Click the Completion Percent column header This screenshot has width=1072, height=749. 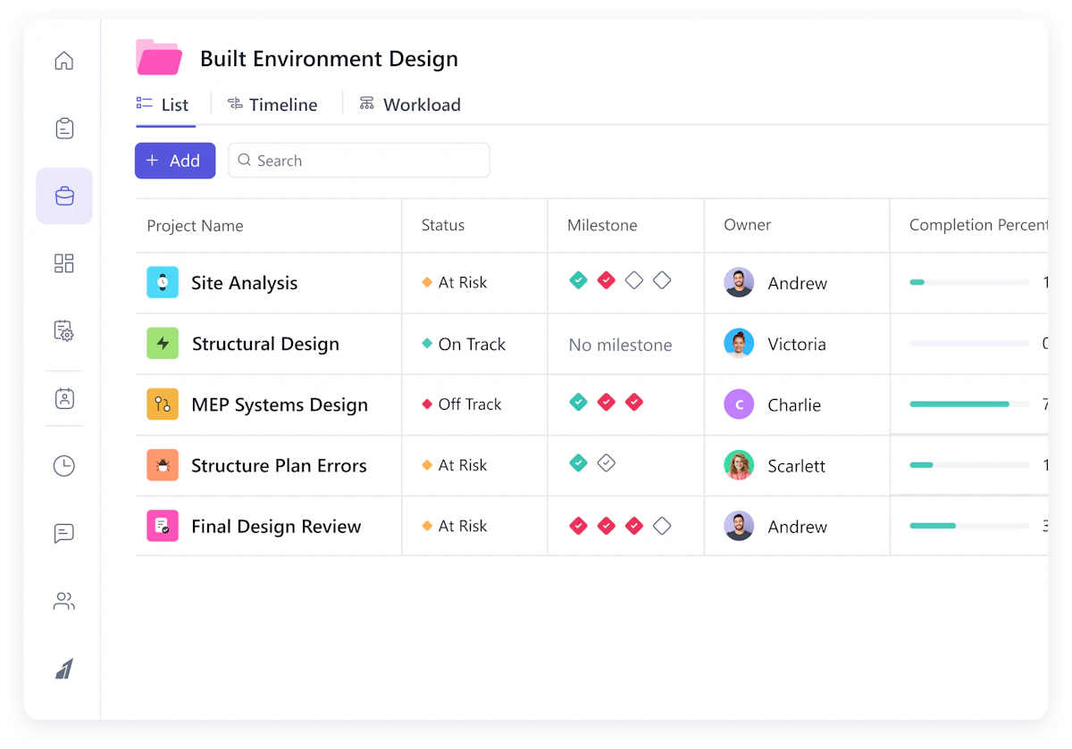[x=978, y=225]
